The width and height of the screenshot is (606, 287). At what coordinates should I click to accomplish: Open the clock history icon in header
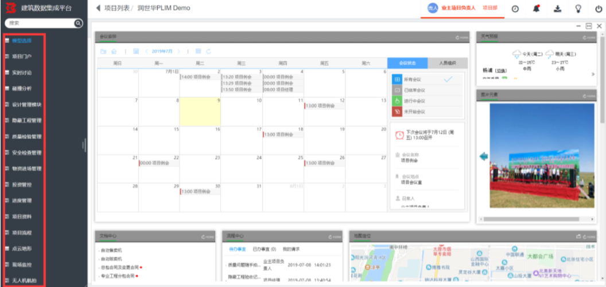(515, 9)
